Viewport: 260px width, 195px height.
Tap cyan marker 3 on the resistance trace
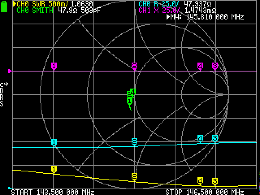215,138
